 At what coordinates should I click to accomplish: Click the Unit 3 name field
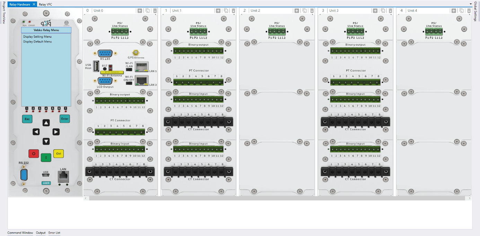point(350,11)
